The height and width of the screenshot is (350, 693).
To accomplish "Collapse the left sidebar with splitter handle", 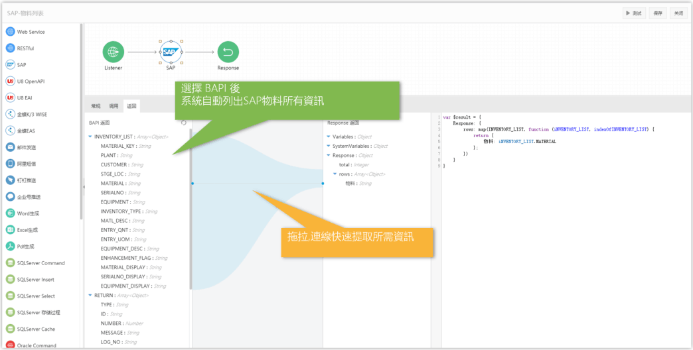I will click(84, 187).
